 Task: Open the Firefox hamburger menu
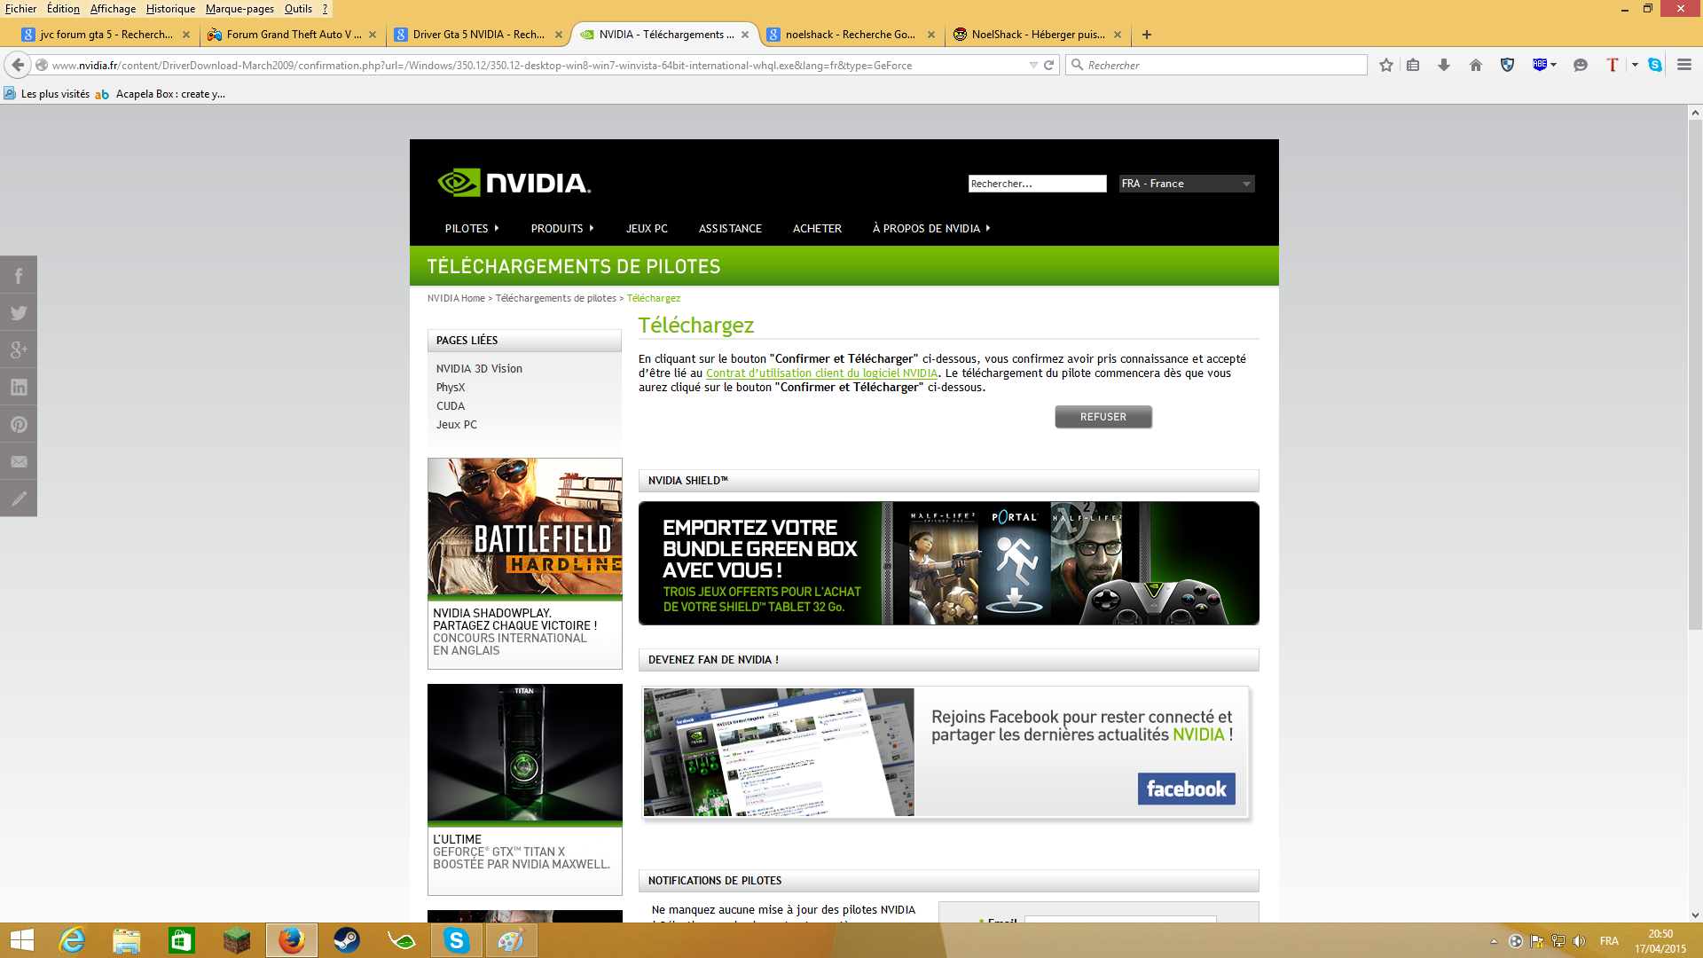tap(1684, 65)
